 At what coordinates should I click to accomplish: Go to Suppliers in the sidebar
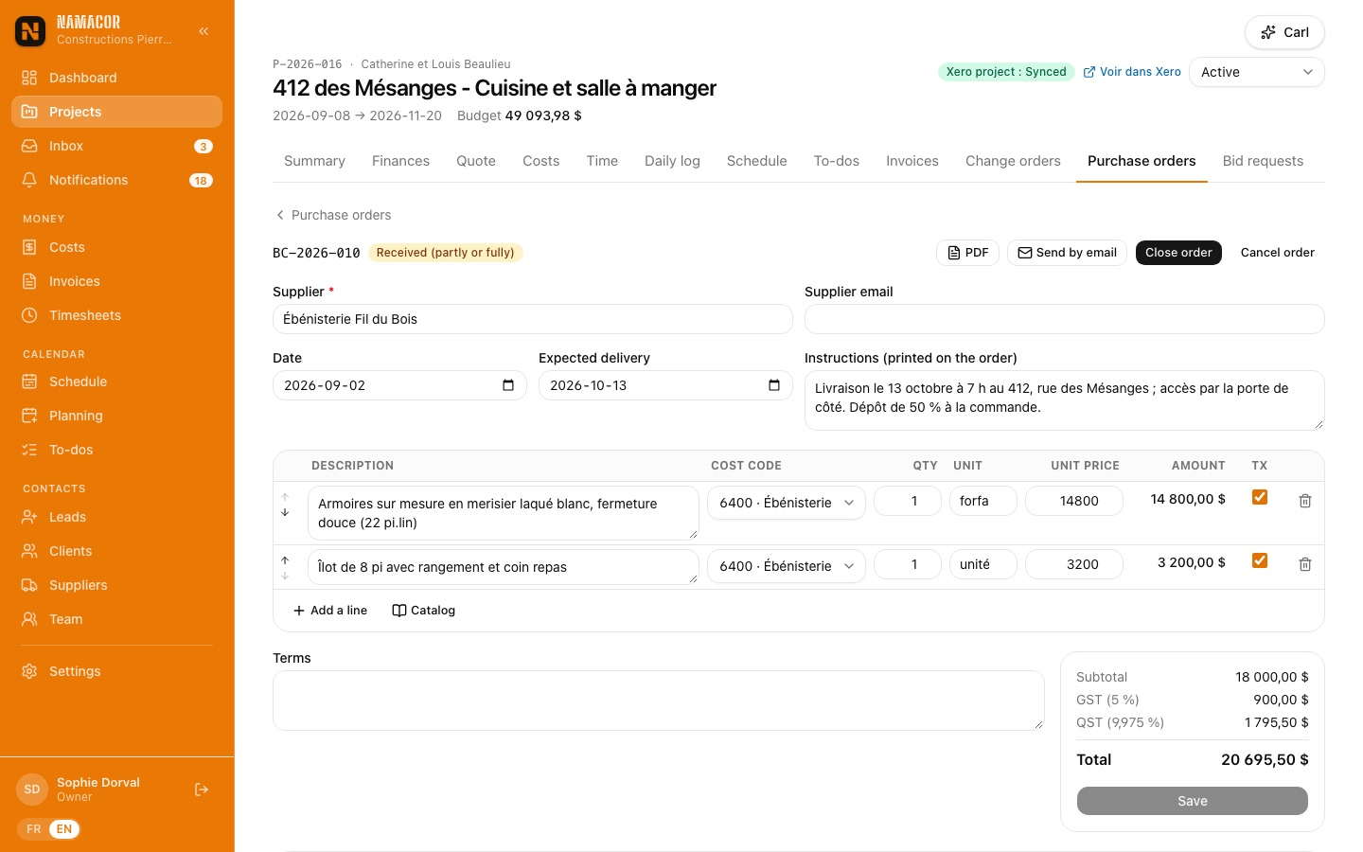pos(116,585)
